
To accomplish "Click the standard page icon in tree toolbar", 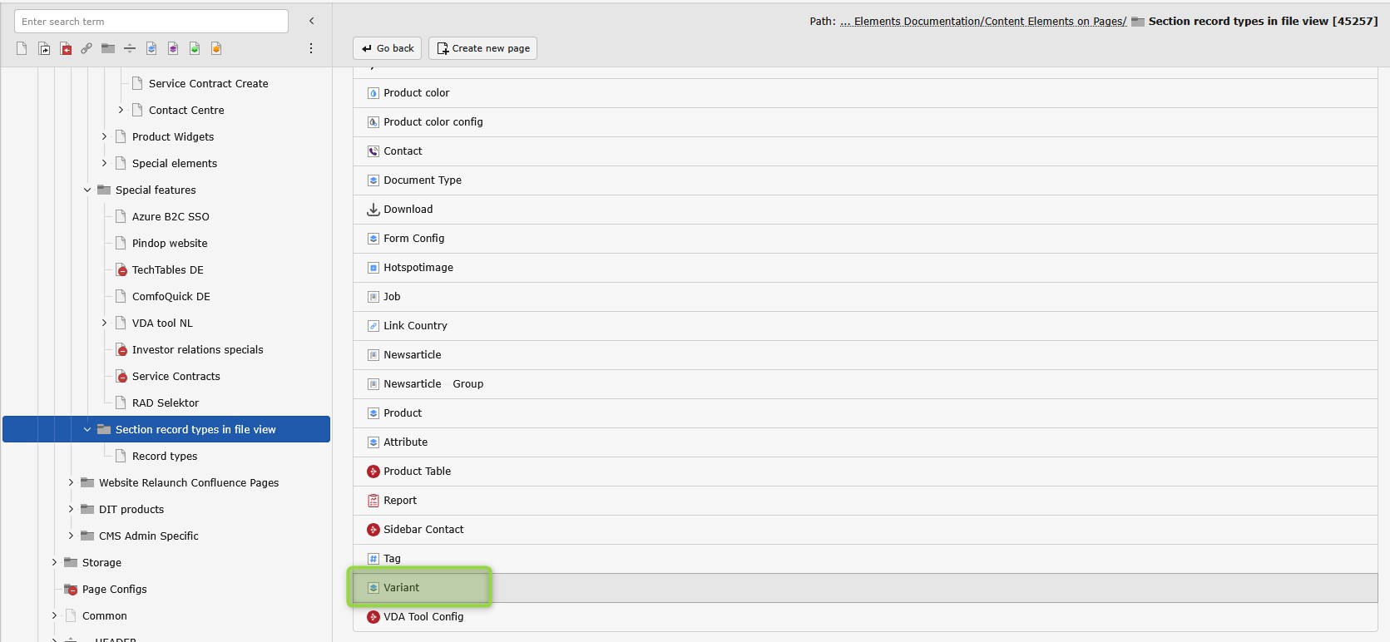I will tap(22, 49).
